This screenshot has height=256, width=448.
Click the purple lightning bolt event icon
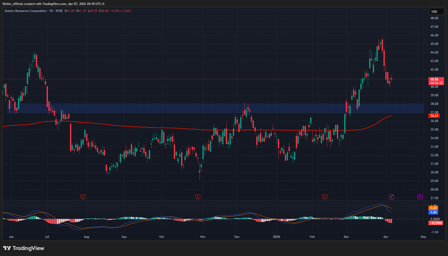(391, 197)
